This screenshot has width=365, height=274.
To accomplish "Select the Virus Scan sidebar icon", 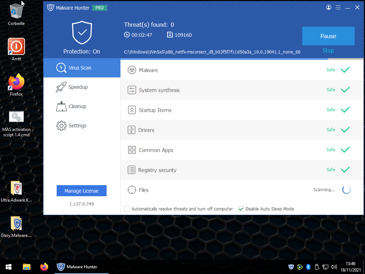I will pos(61,67).
